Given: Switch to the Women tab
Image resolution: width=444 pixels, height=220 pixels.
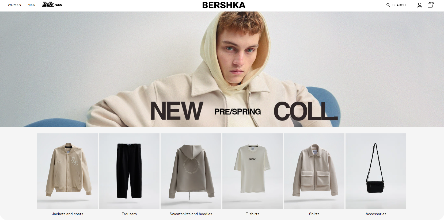Looking at the screenshot, I should coord(14,5).
